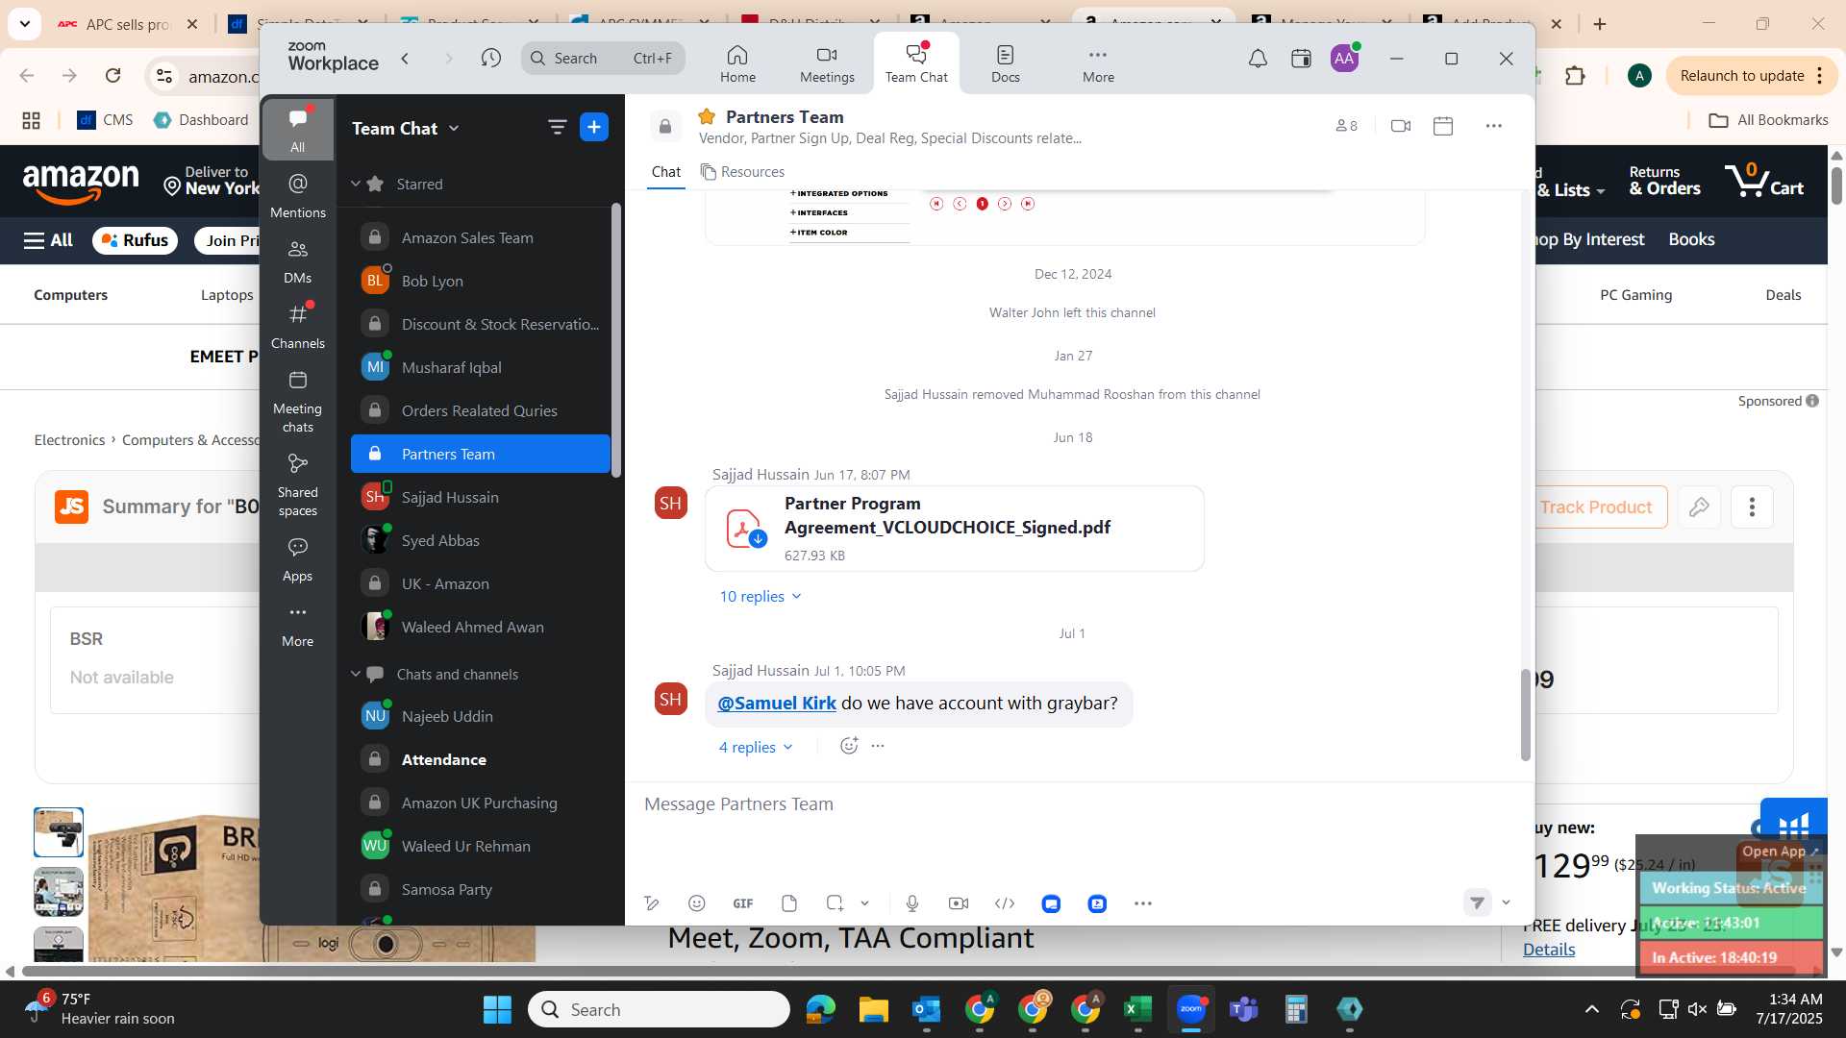1846x1038 pixels.
Task: Go back in Zoom navigation
Action: (x=406, y=59)
